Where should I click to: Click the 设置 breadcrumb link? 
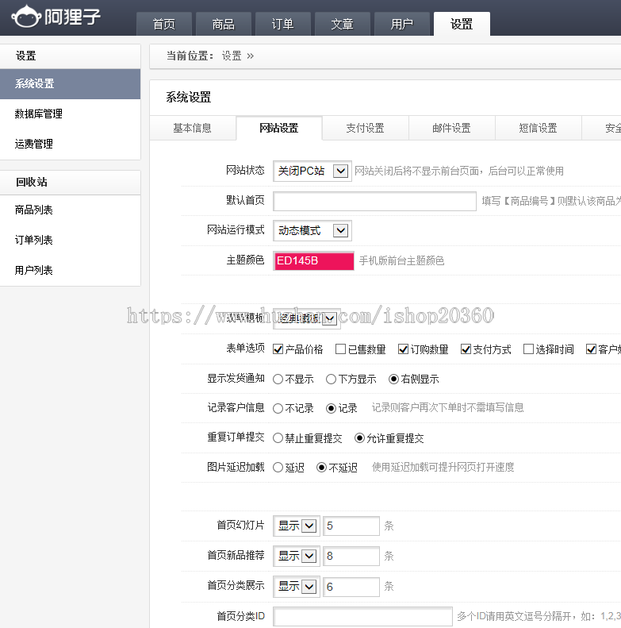coord(232,56)
